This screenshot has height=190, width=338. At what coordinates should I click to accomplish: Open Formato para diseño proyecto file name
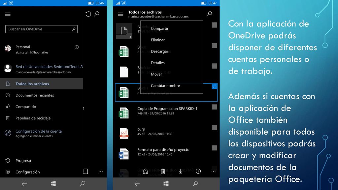click(163, 149)
